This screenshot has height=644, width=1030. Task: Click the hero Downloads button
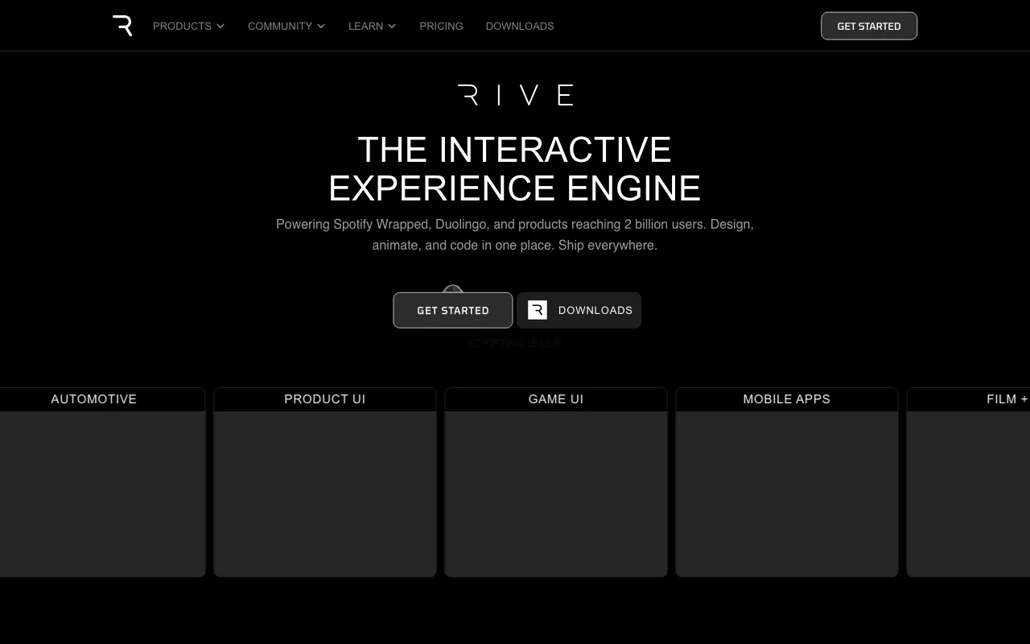click(x=579, y=310)
